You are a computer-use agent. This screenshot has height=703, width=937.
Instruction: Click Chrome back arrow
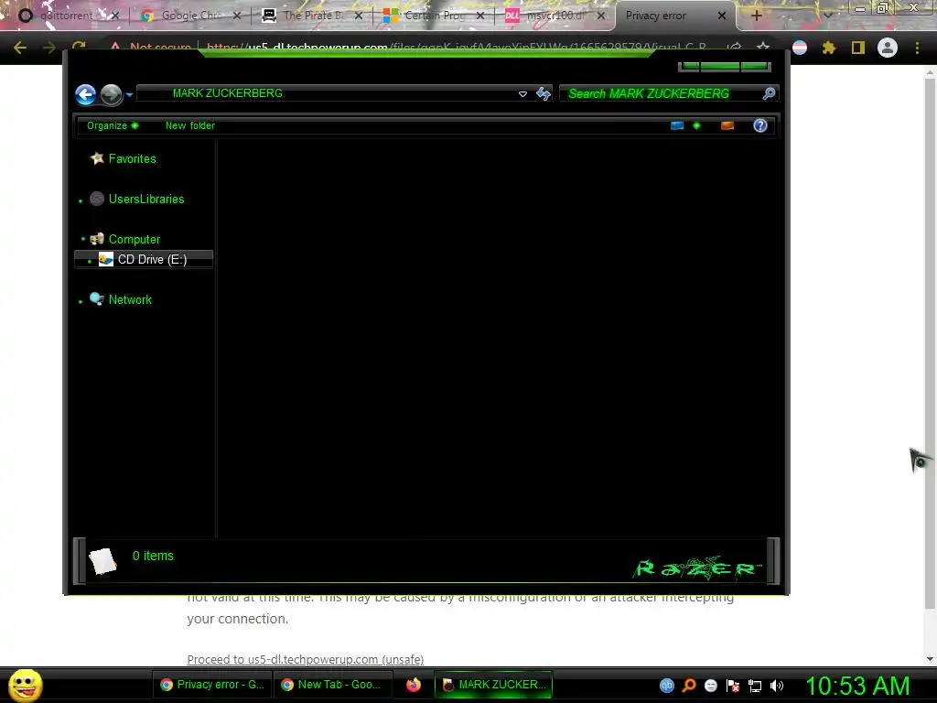[20, 48]
